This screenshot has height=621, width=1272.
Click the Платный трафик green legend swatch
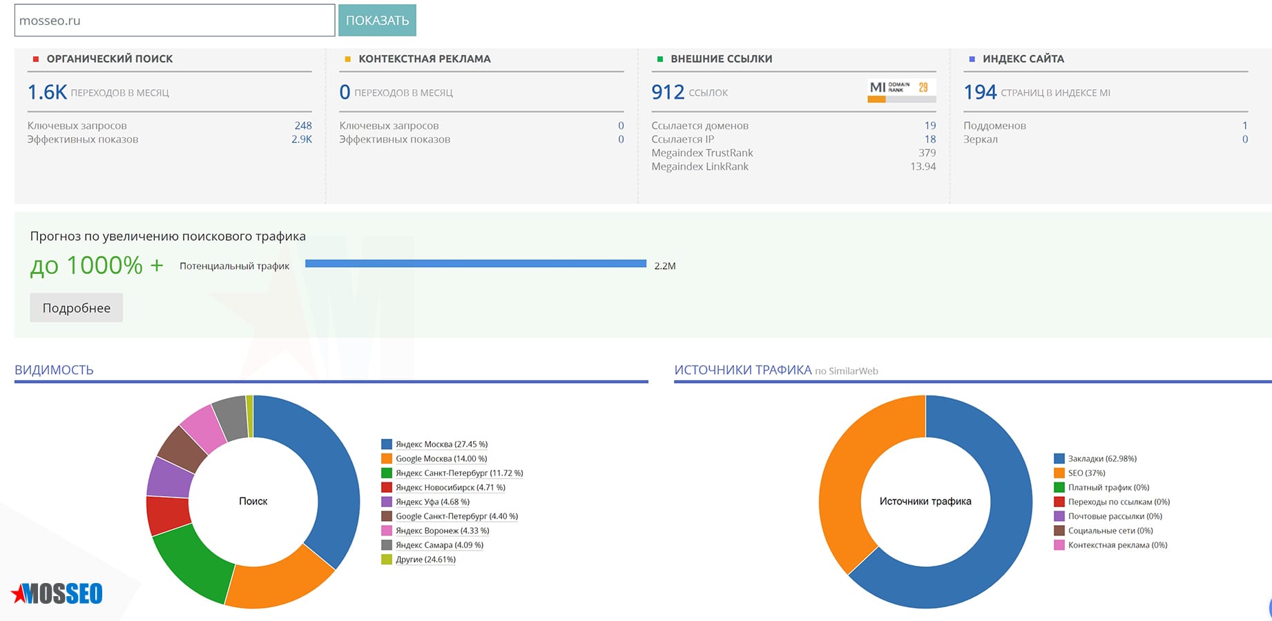coord(1059,488)
